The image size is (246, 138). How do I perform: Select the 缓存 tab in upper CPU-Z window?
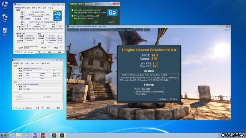(23, 8)
